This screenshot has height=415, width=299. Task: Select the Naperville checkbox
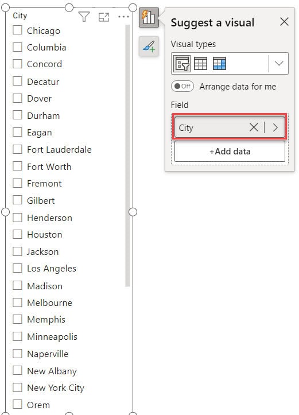(x=17, y=354)
